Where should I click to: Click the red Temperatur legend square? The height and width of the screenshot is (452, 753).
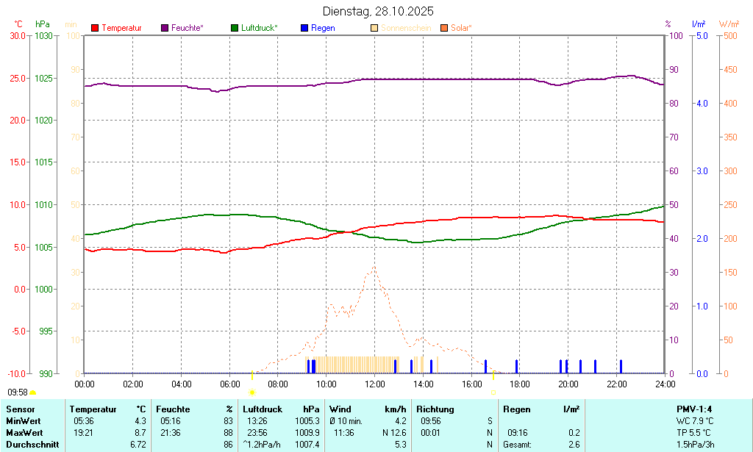[95, 28]
